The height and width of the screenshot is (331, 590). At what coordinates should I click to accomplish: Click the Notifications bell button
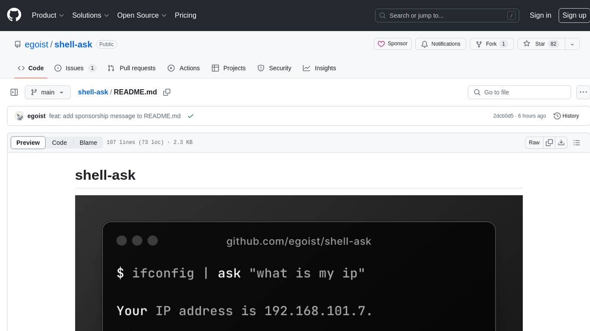[441, 44]
